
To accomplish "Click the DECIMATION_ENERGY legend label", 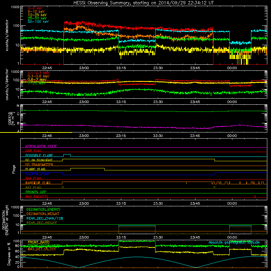I will tap(43, 209).
